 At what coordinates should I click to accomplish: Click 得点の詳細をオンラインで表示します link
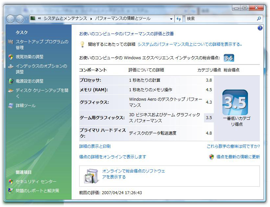click(113, 157)
